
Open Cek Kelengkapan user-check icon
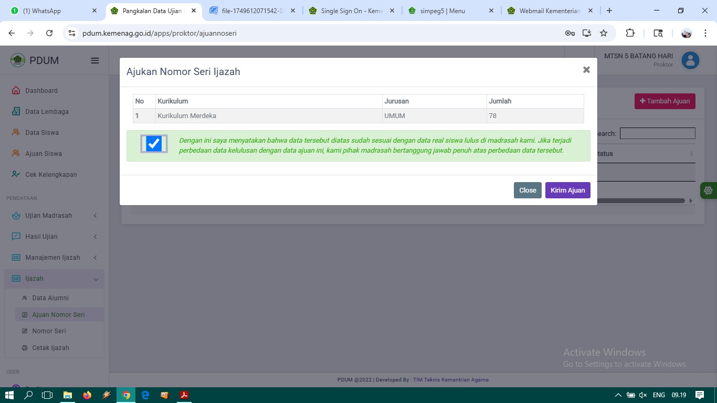click(16, 174)
